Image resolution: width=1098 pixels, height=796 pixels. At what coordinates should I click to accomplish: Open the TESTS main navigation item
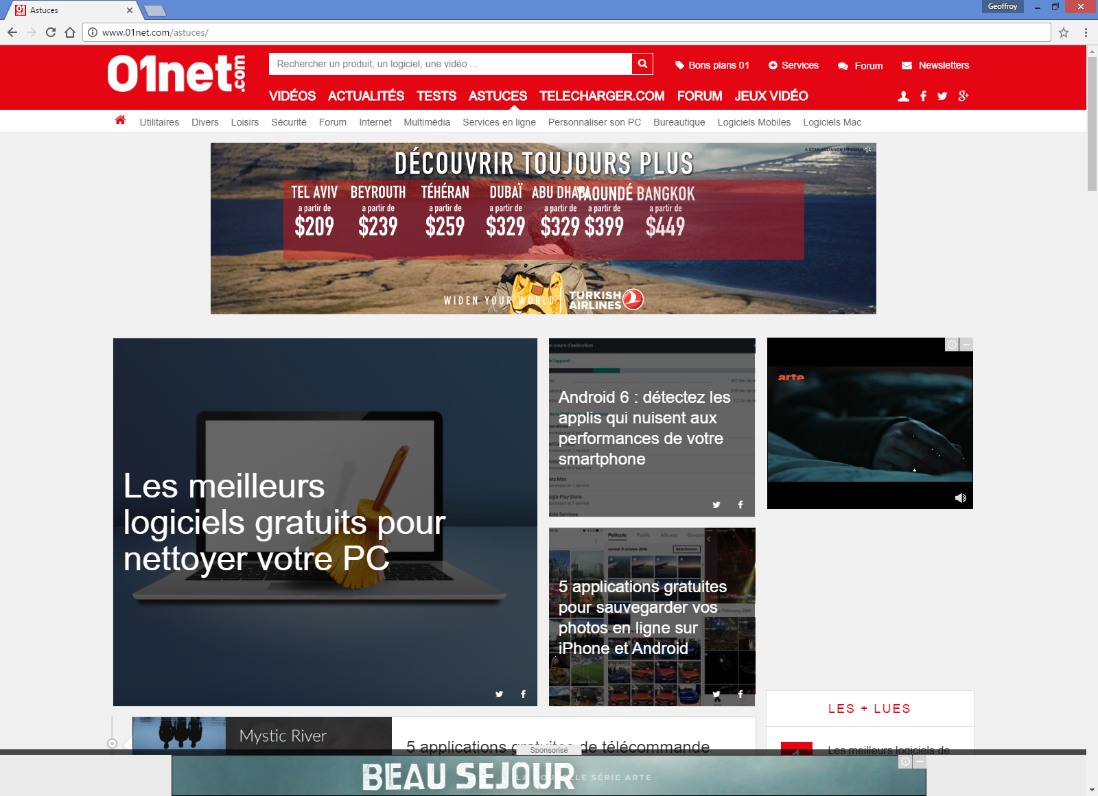(436, 96)
